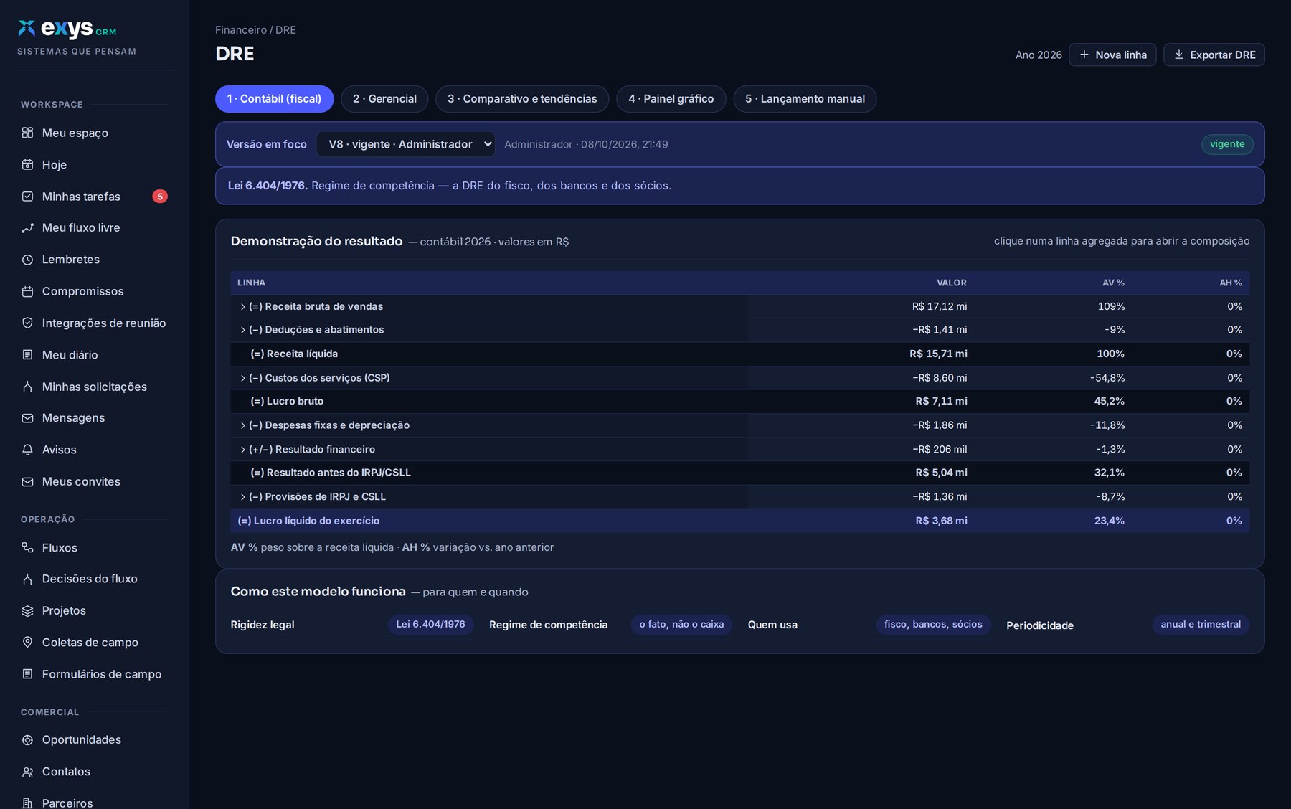Click the Mensagens envelope icon
Viewport: 1291px width, 809px height.
[27, 418]
